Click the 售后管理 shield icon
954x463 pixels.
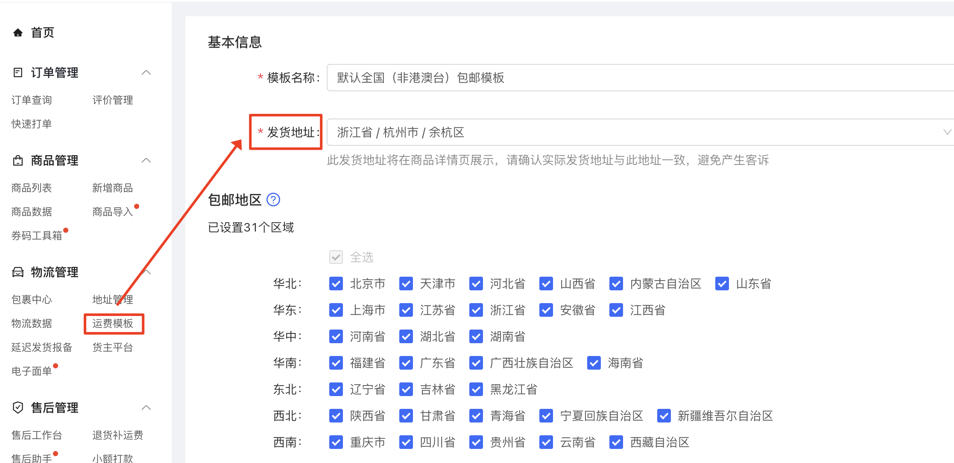pos(18,408)
